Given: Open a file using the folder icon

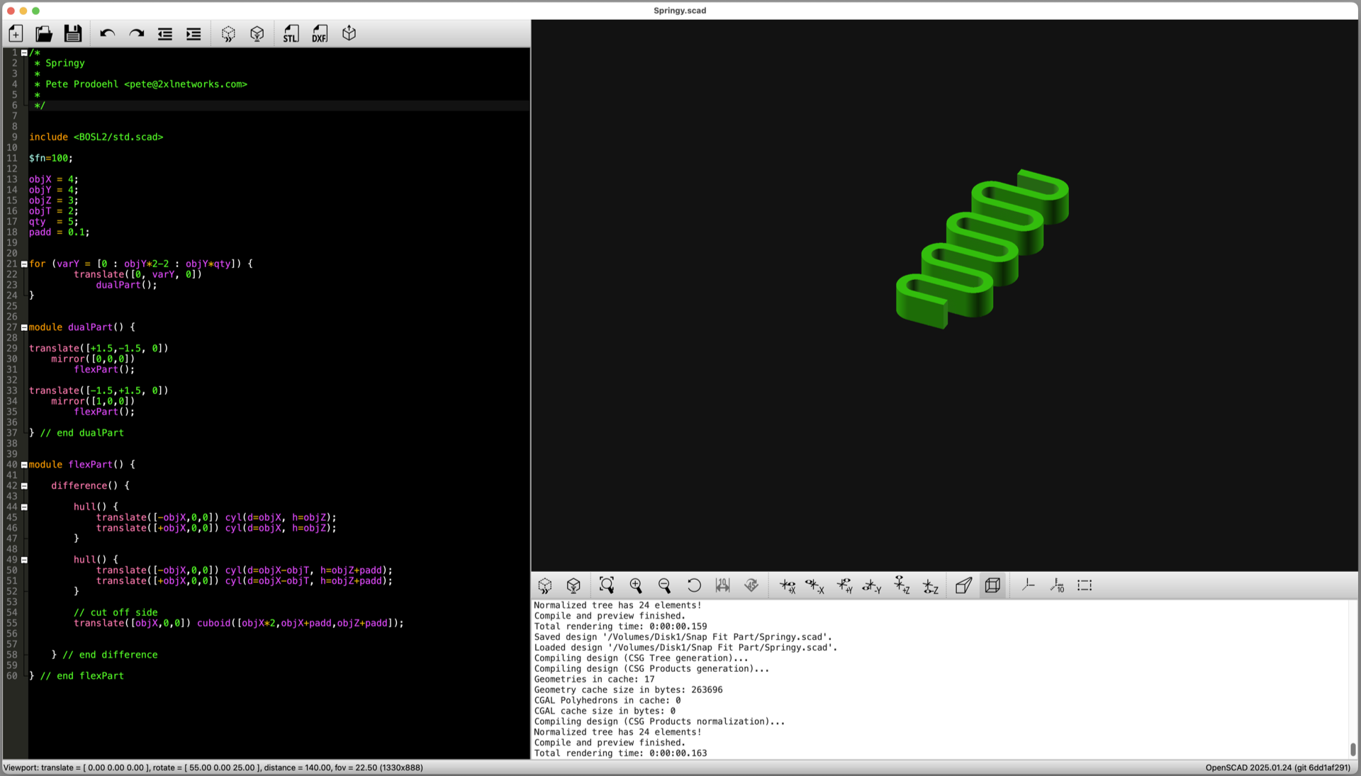Looking at the screenshot, I should click(44, 33).
